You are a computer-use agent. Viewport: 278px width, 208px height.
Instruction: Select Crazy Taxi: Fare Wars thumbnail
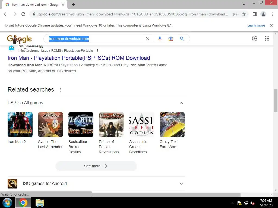[x=172, y=125]
